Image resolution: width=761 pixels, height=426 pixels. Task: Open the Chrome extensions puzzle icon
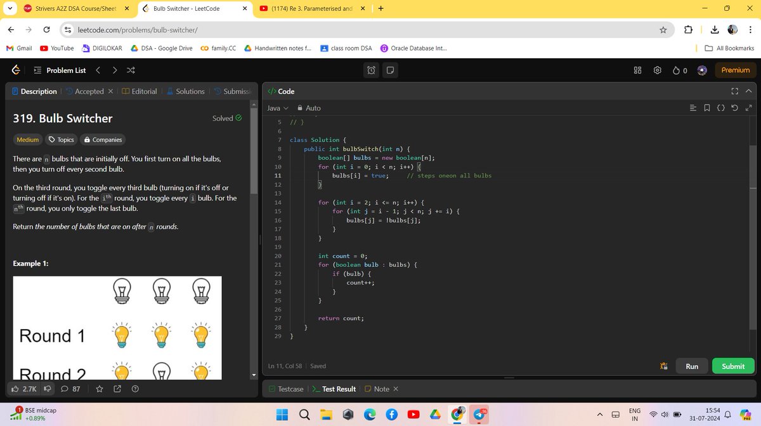coord(689,30)
